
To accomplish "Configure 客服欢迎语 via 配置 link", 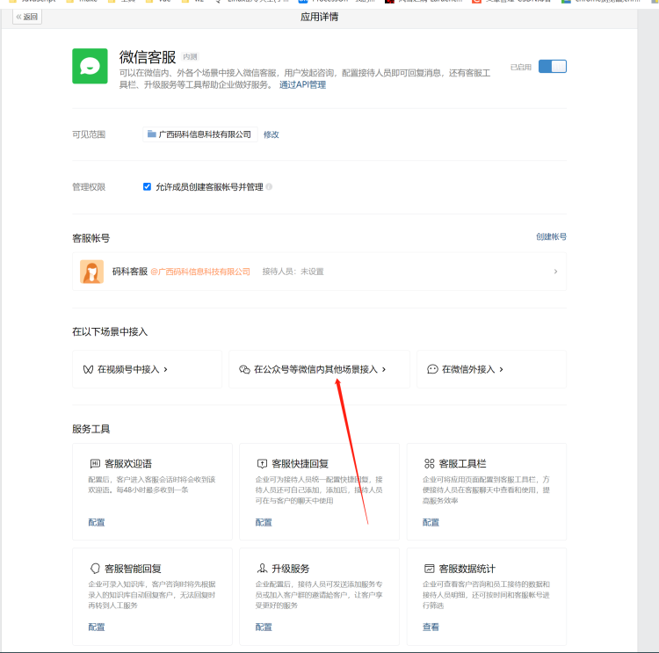I will (97, 522).
